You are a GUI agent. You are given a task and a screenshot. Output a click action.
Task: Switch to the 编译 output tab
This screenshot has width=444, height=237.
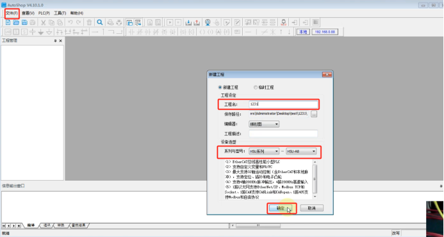[31, 225]
